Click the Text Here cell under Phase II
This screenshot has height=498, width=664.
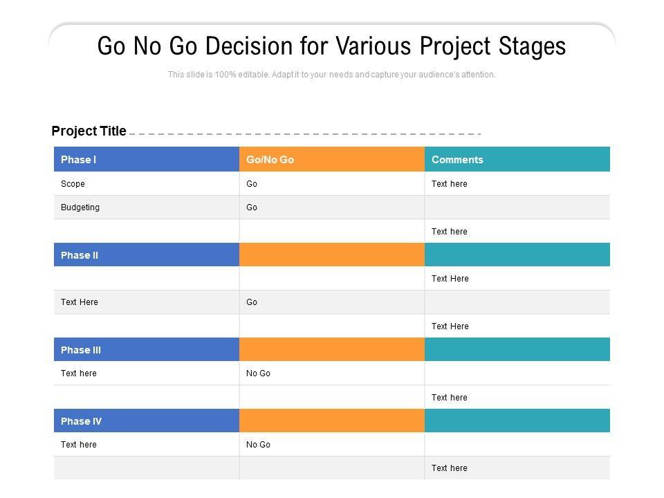pyautogui.click(x=80, y=302)
